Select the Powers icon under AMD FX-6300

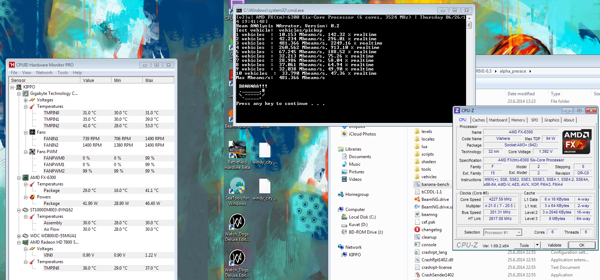[x=32, y=197]
